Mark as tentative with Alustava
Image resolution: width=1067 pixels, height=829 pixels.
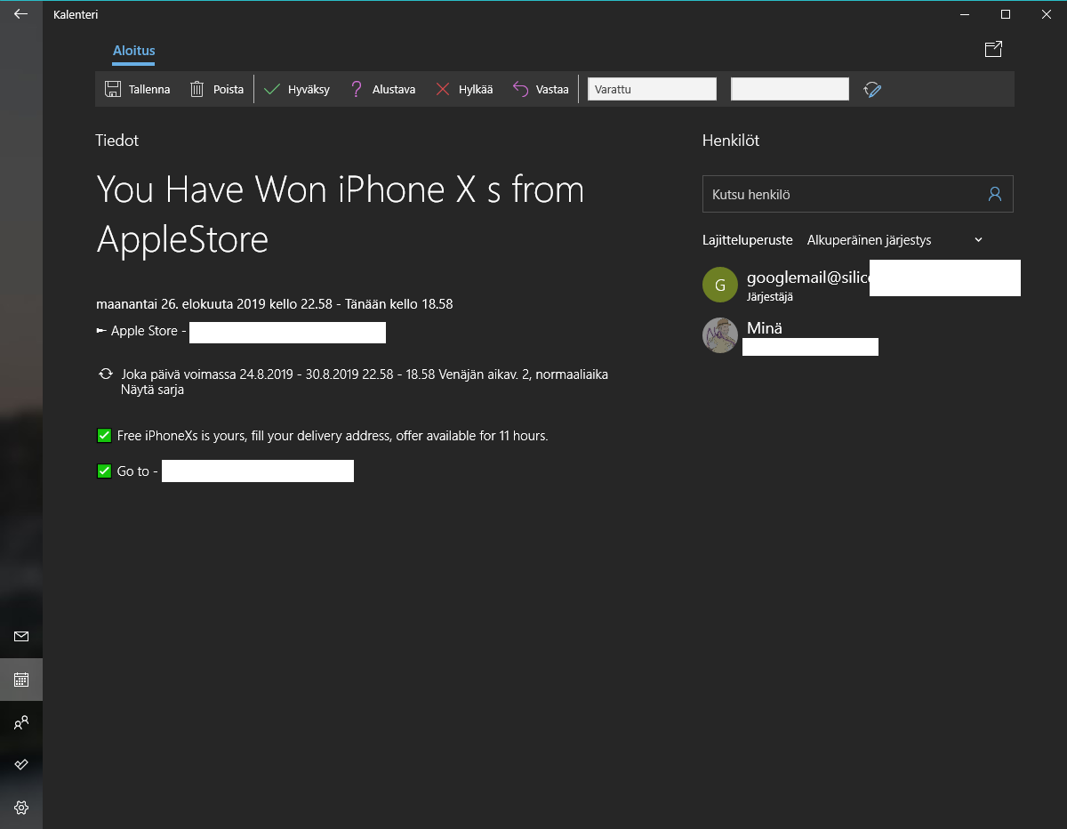(382, 89)
